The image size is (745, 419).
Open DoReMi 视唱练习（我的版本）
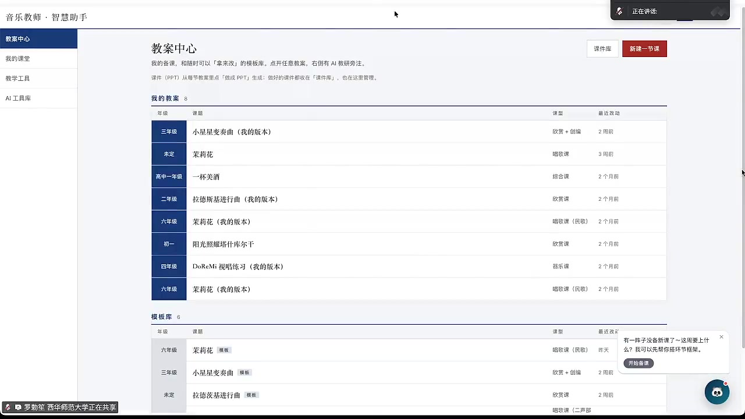[238, 267]
